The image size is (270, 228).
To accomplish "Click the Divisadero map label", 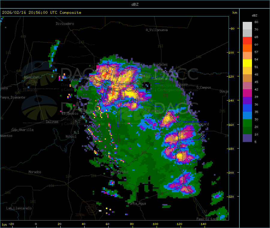I will point(65,24).
